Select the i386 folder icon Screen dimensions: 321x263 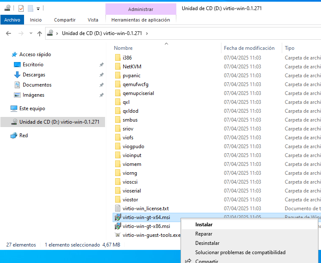[118, 57]
